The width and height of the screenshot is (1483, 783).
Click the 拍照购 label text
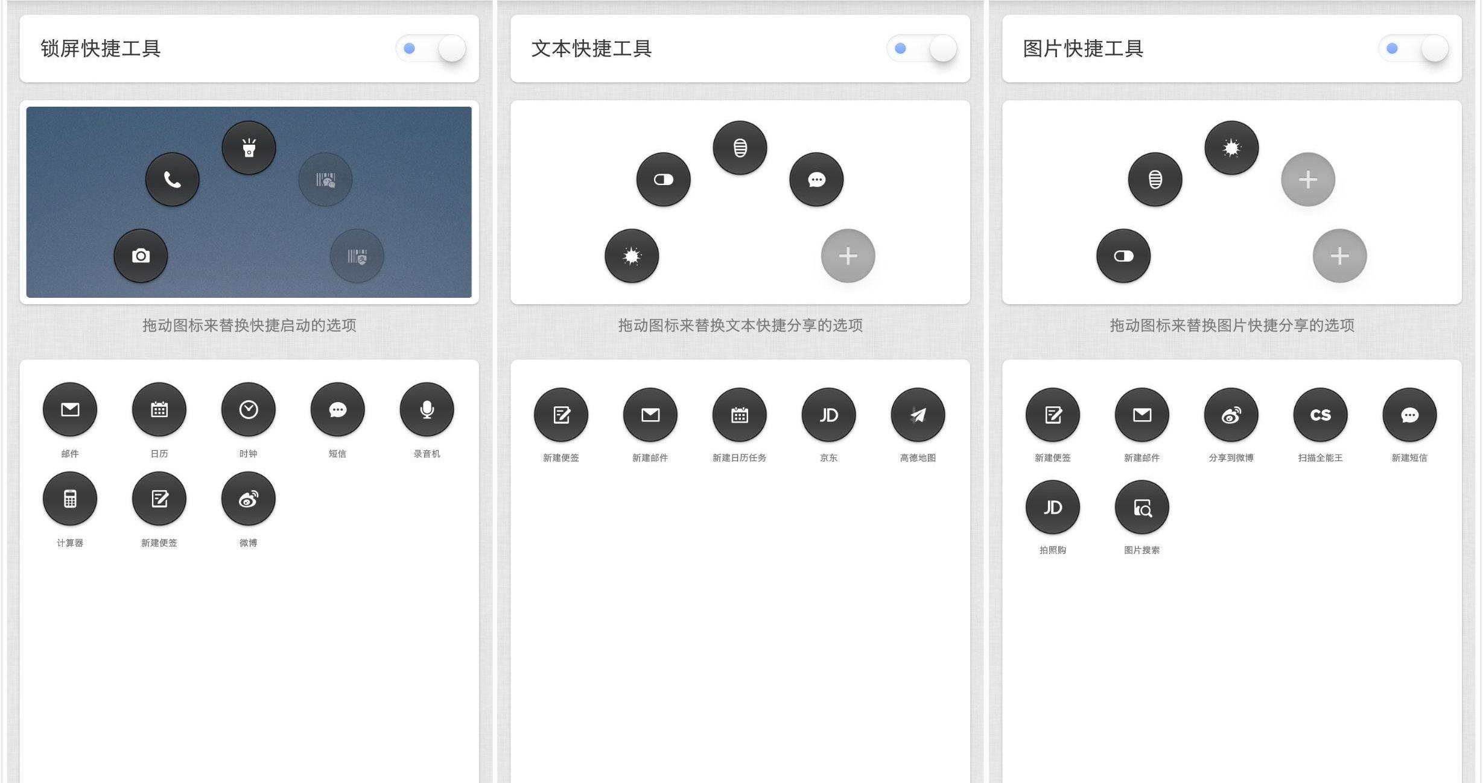(x=1053, y=550)
